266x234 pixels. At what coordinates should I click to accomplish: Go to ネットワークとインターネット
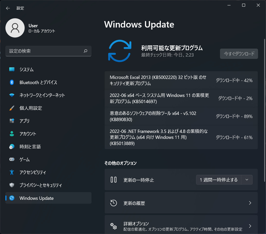coord(48,95)
